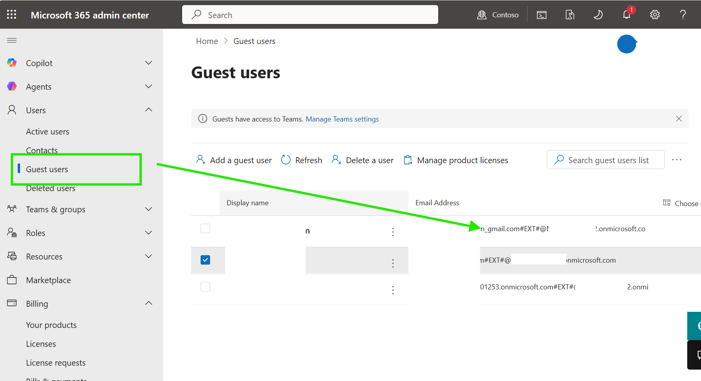Screen dimensions: 701x381
Task: Open more actions for the gmail.com guest row
Action: (x=393, y=232)
